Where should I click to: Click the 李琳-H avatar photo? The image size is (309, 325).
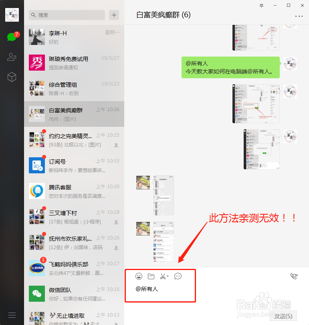[x=37, y=37]
